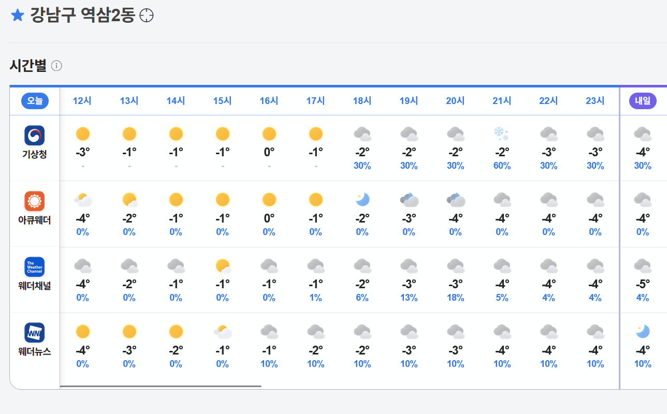Image resolution: width=667 pixels, height=414 pixels.
Task: Click the 기상청 snow icon at 21시
Action: pos(502,135)
